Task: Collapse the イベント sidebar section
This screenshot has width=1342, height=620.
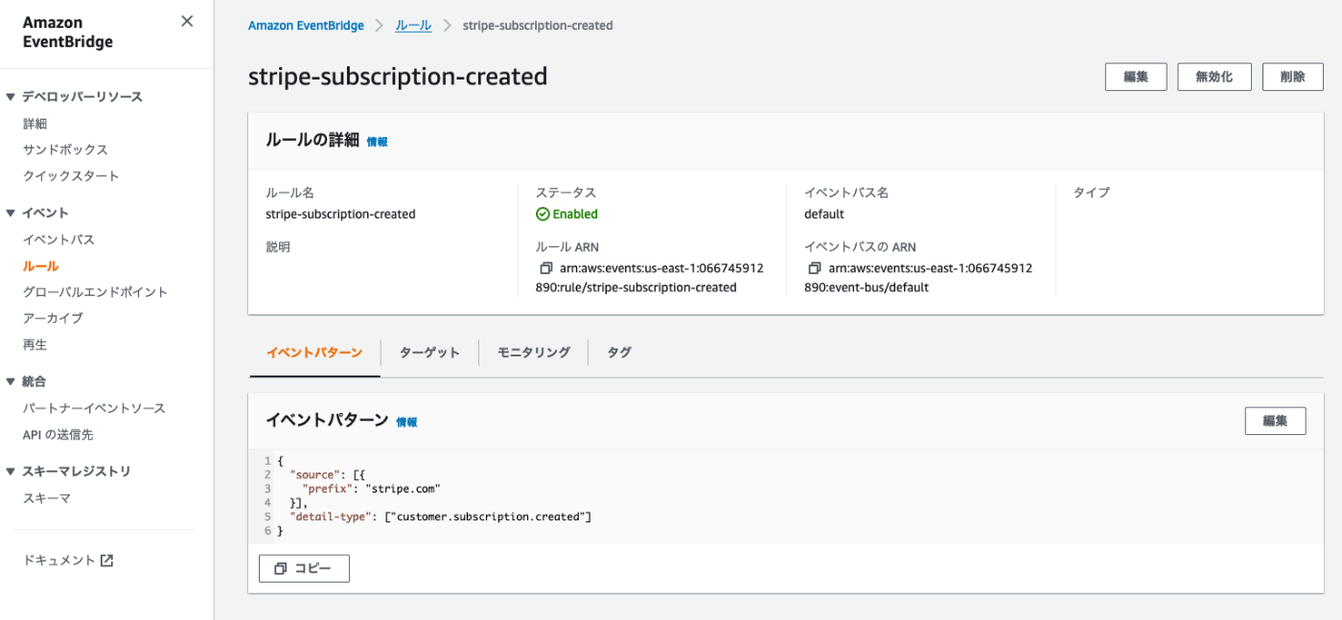Action: pyautogui.click(x=11, y=213)
